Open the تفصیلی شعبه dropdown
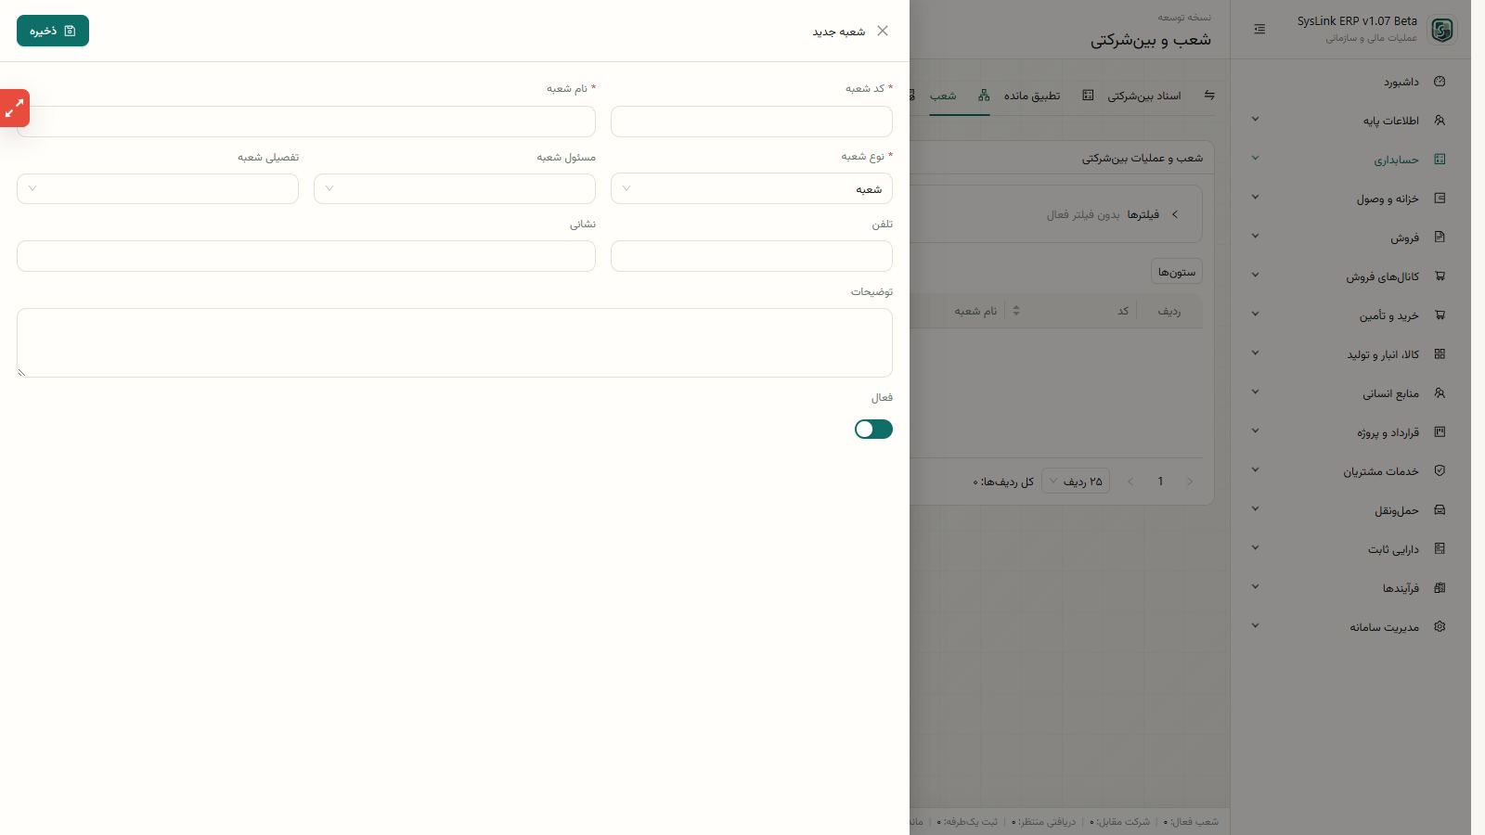Viewport: 1485px width, 835px height. tap(158, 188)
